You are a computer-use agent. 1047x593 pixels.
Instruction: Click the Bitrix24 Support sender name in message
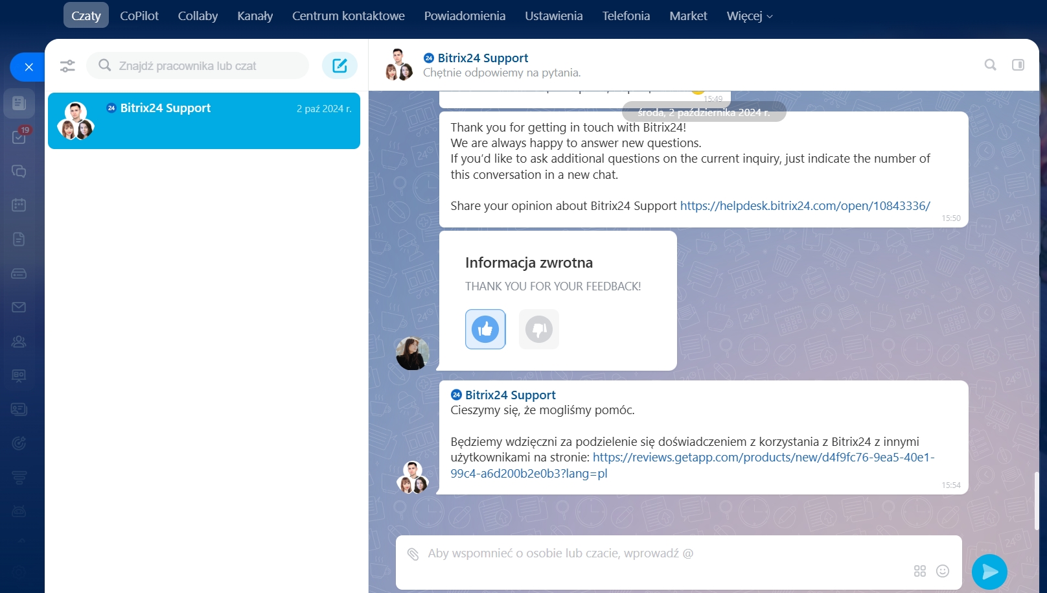[510, 395]
